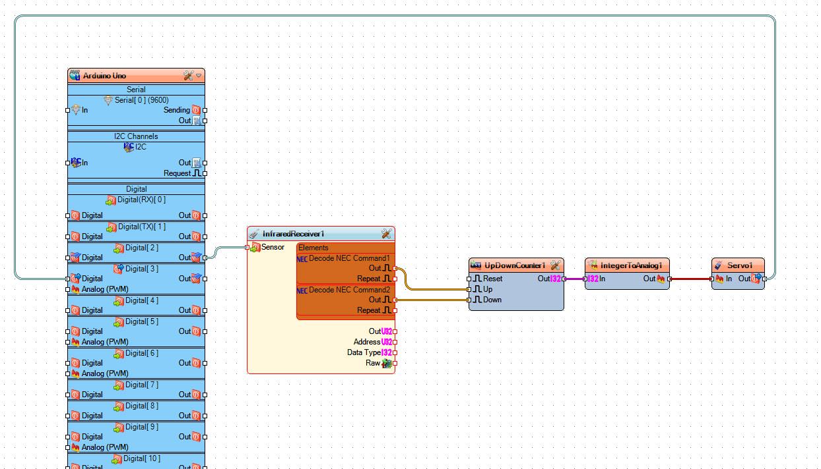Image resolution: width=821 pixels, height=469 pixels.
Task: Click the Digital[ 4 ] Out pin
Action: tap(205, 310)
